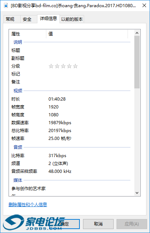The width and height of the screenshot is (150, 233).
Task: Select the 标题 property row
Action: (x=71, y=50)
